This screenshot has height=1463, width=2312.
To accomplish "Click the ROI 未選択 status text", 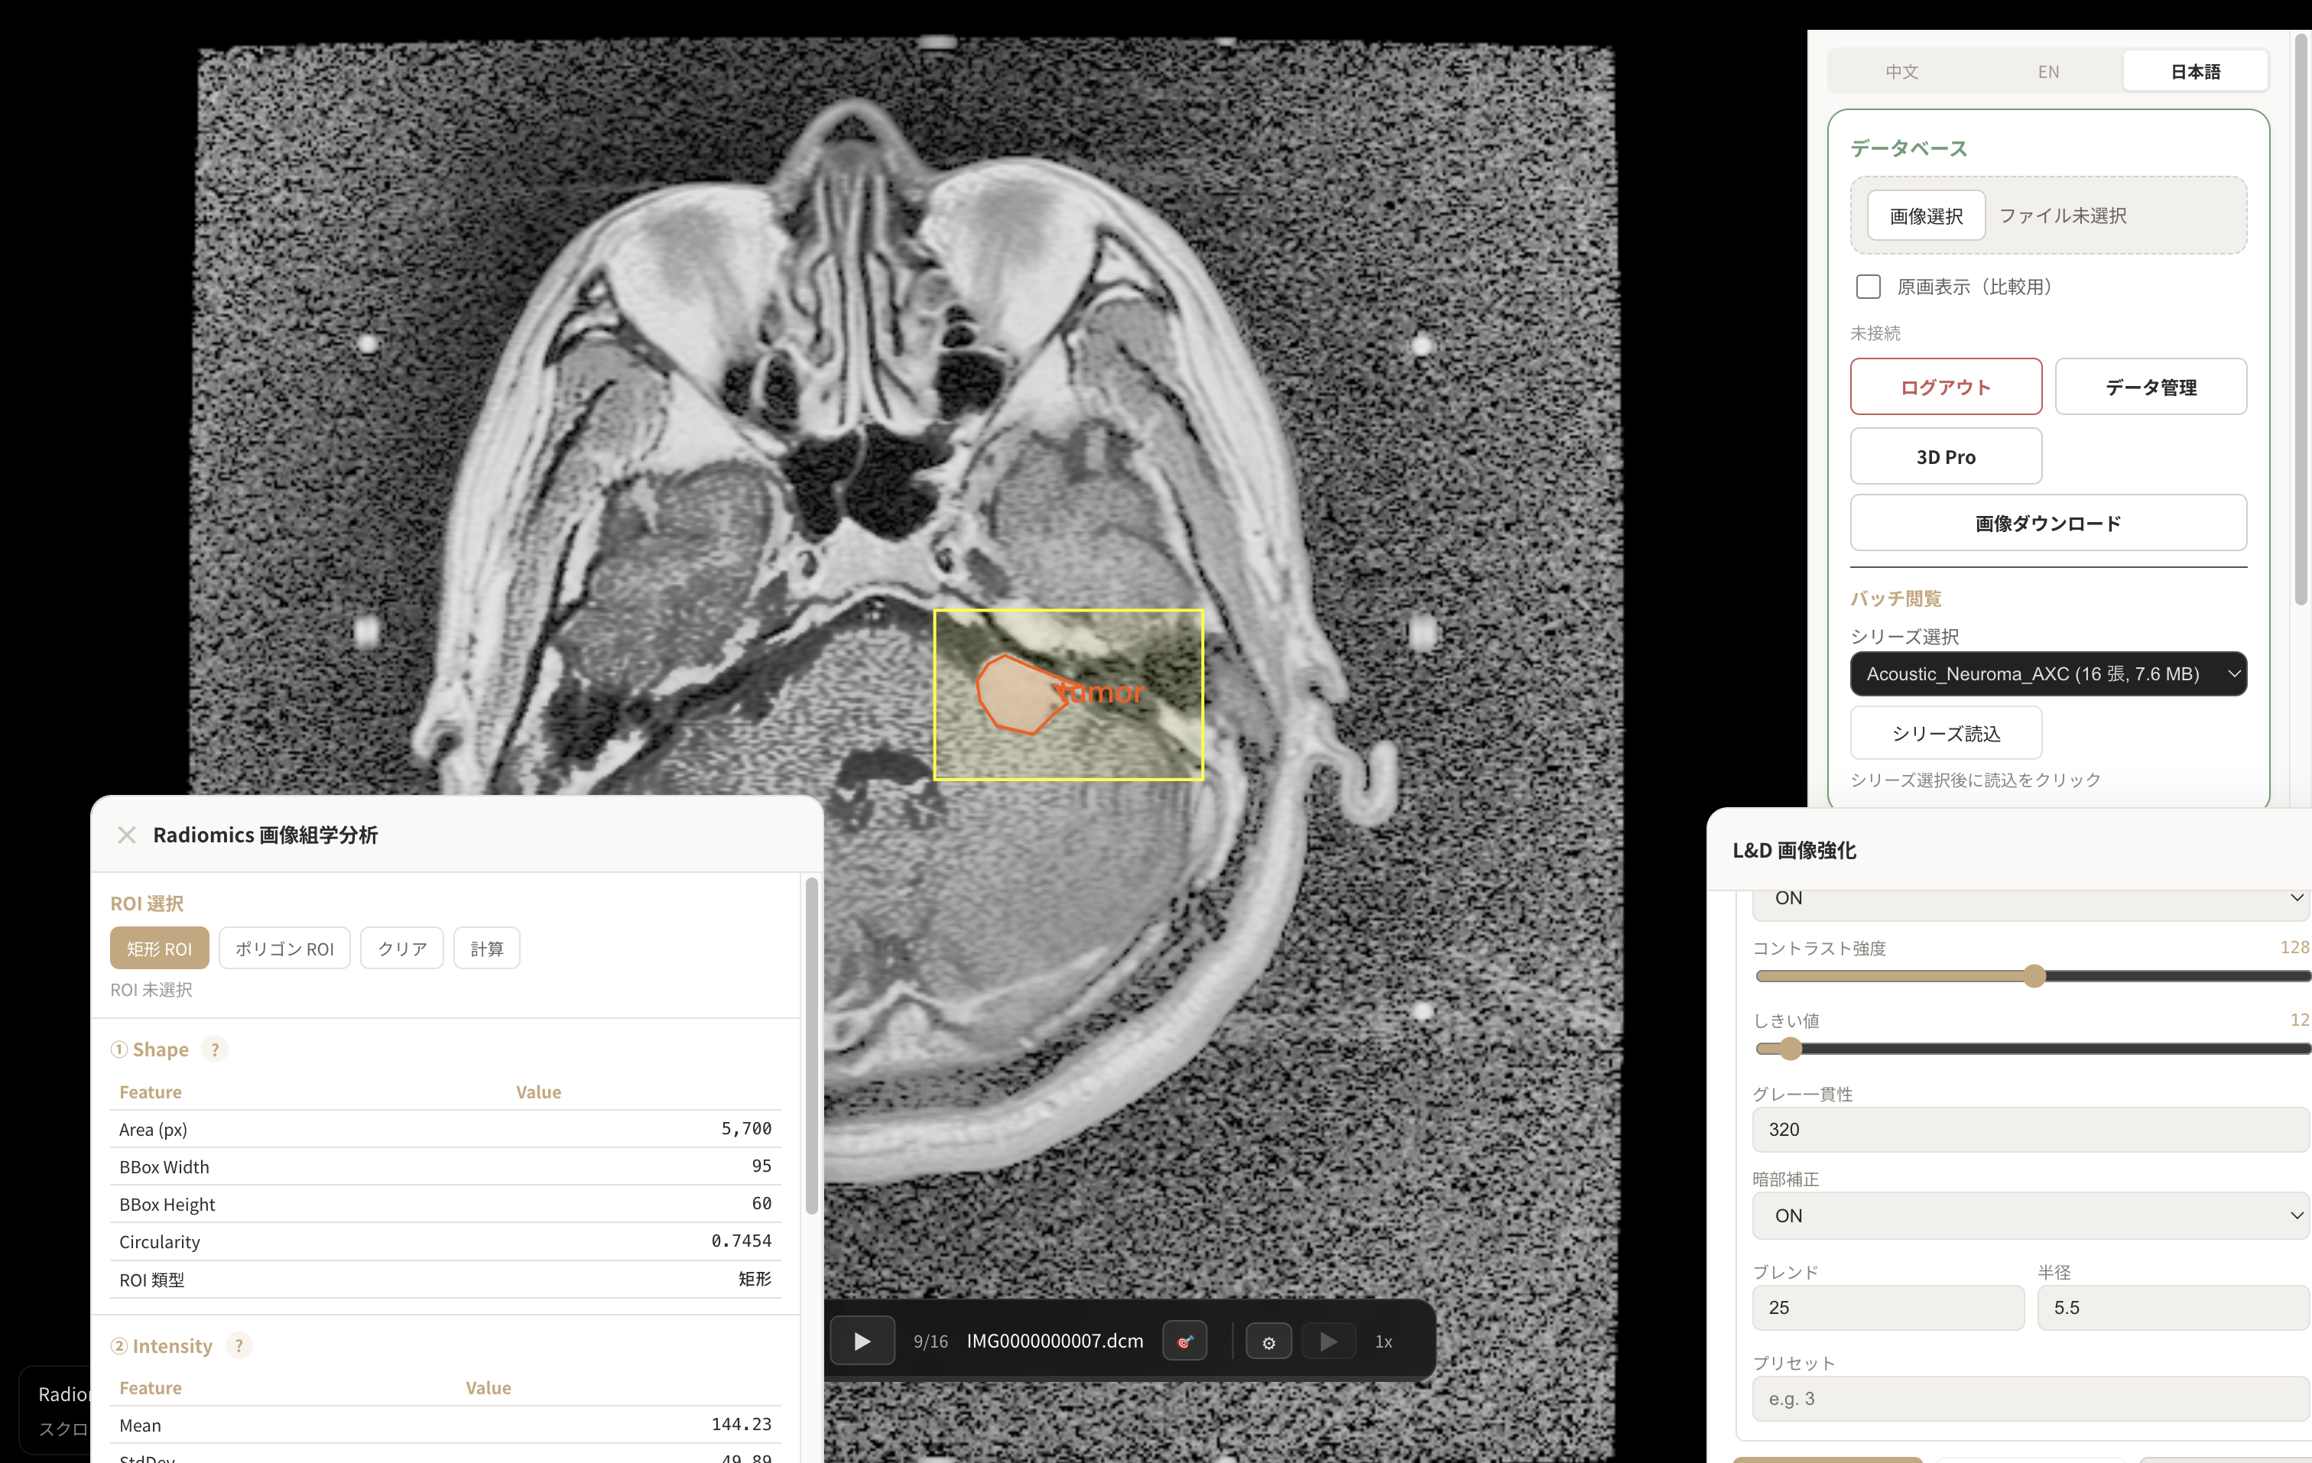I will [x=151, y=990].
